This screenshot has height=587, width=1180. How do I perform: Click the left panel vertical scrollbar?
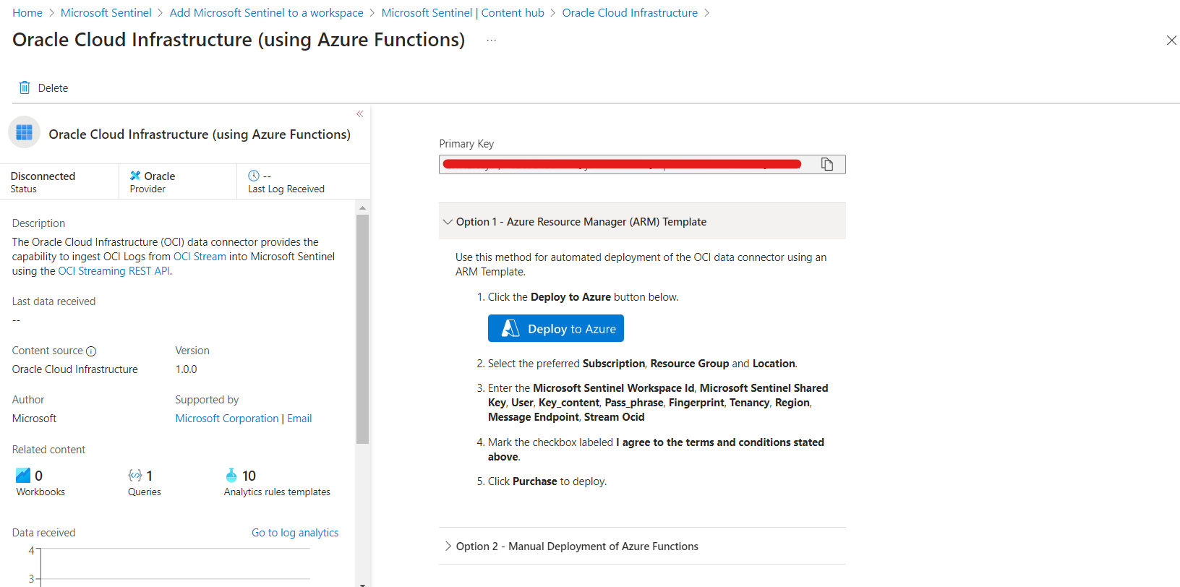click(362, 329)
